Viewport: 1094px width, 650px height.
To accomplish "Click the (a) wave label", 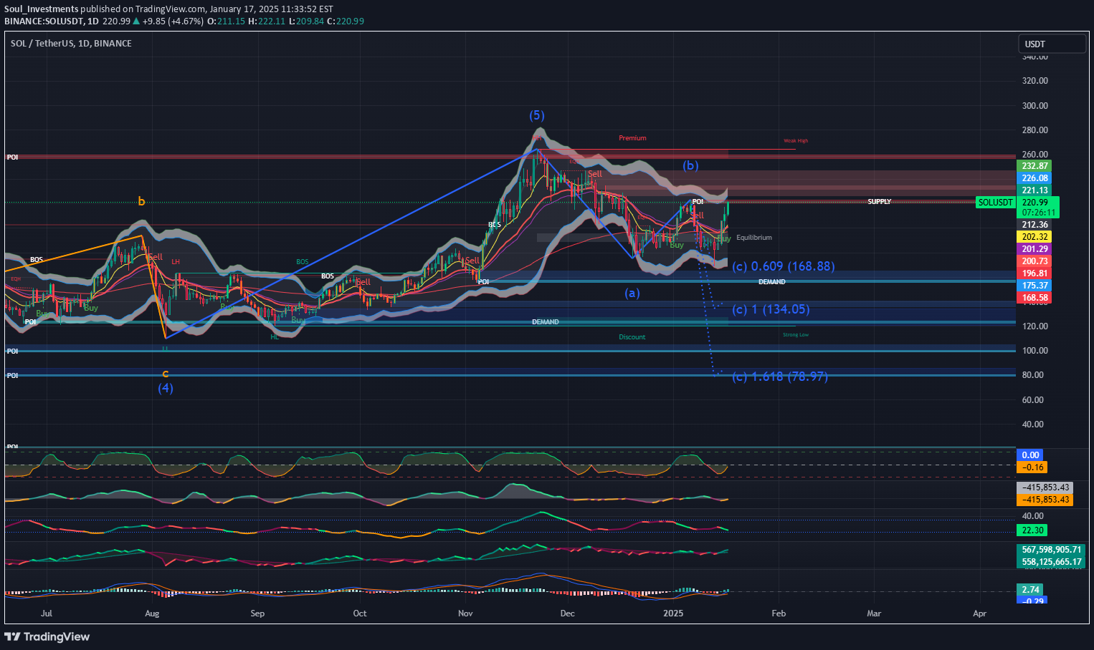I will 632,293.
